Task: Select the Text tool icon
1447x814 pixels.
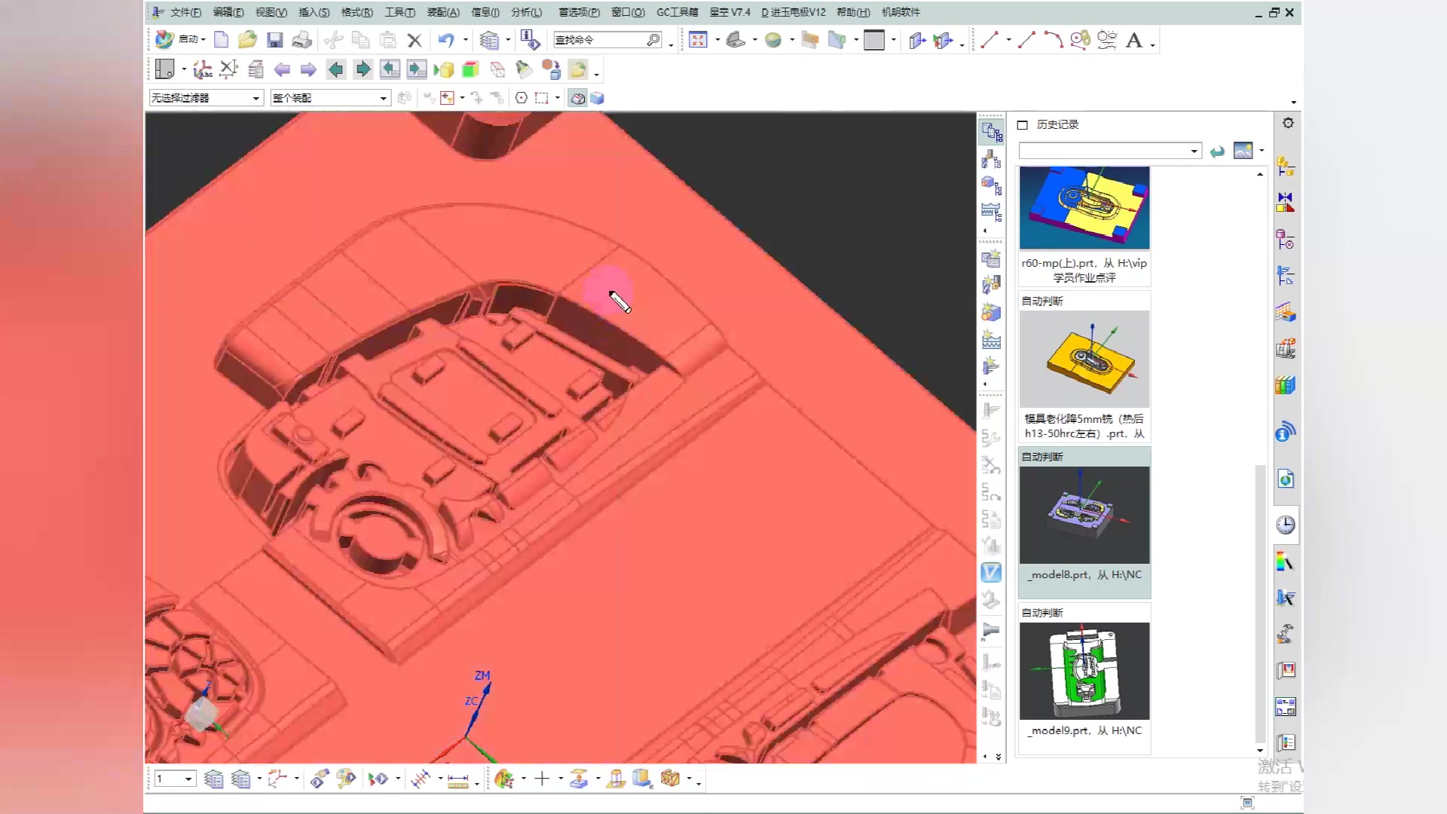Action: click(1133, 40)
